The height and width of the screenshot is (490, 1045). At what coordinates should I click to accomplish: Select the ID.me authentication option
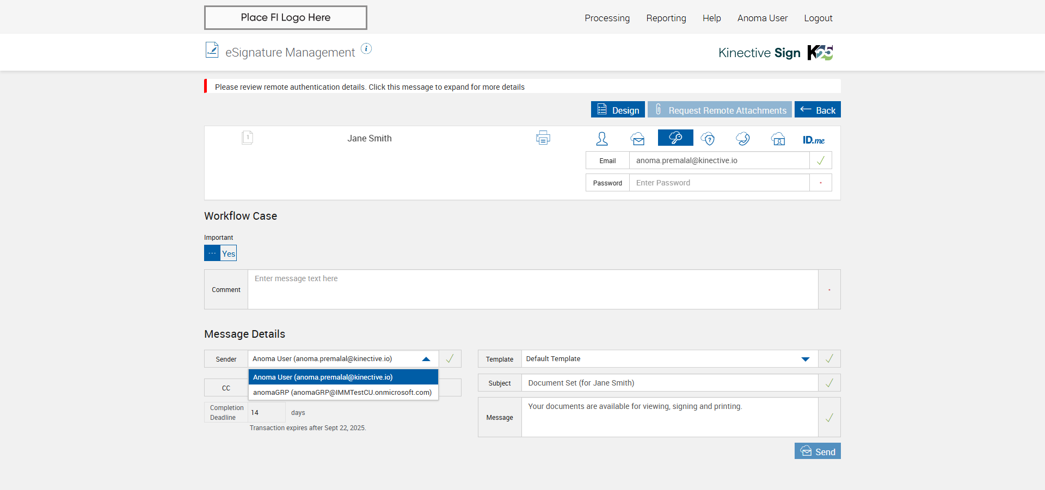[x=813, y=140]
